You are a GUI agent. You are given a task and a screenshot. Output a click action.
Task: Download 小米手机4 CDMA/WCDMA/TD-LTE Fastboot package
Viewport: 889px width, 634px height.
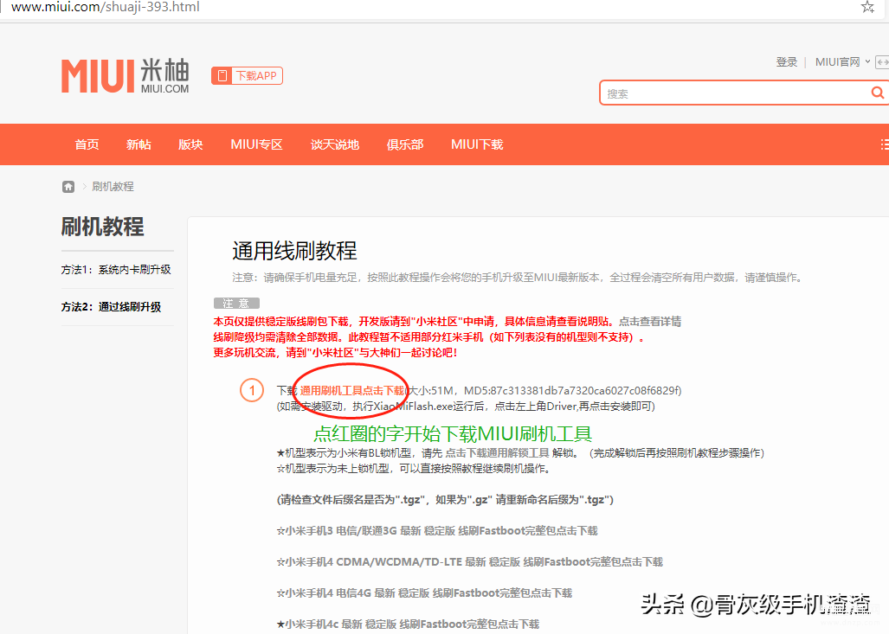click(470, 562)
